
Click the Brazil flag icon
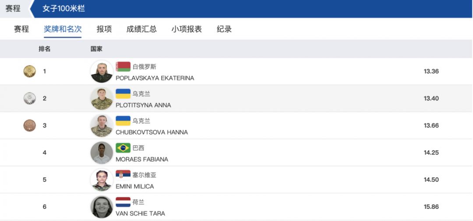click(x=123, y=148)
